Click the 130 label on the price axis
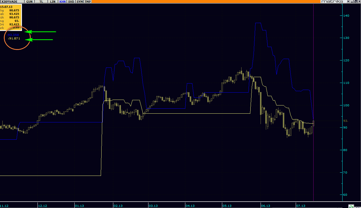361x208 pixels. [346, 38]
